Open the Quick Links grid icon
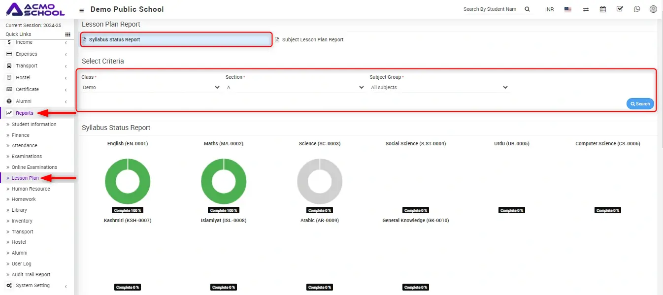663x295 pixels. click(x=67, y=34)
